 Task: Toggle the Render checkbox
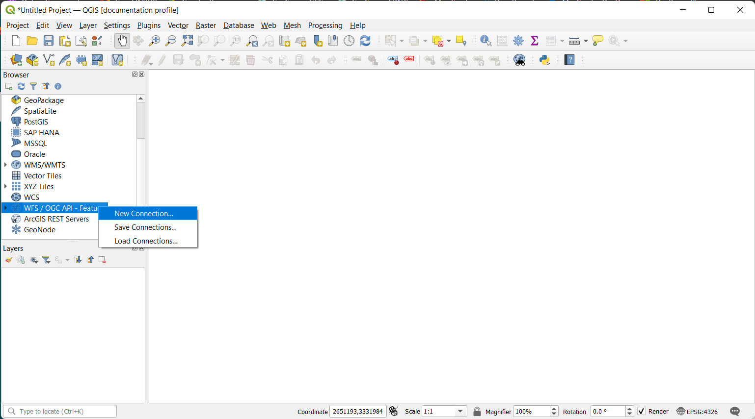click(x=641, y=411)
